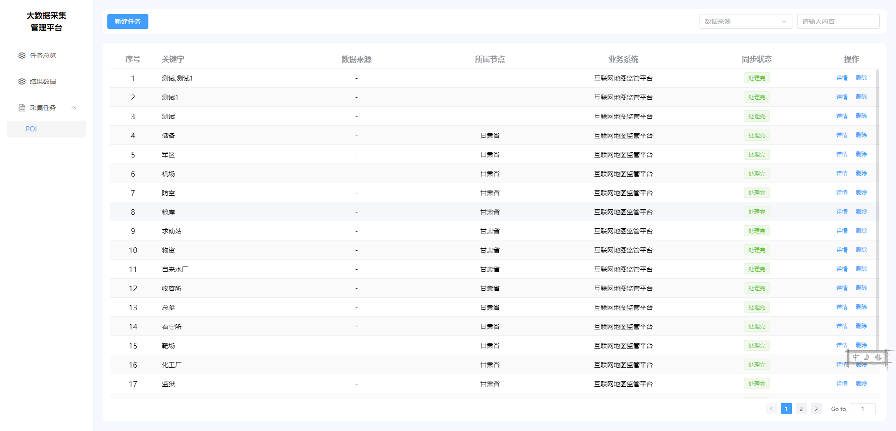Viewport: 896px width, 431px height.
Task: Open 详情 for 求助站 row
Action: [x=842, y=231]
